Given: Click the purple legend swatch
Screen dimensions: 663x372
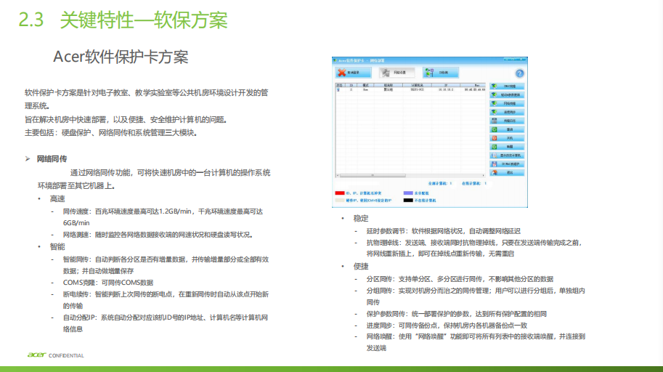Looking at the screenshot, I should [x=408, y=193].
